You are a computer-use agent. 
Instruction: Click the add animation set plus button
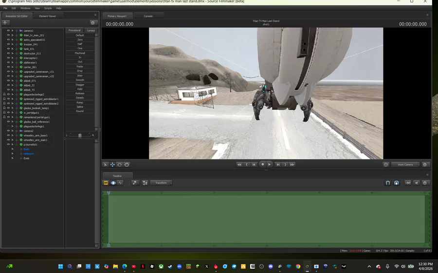point(5,23)
